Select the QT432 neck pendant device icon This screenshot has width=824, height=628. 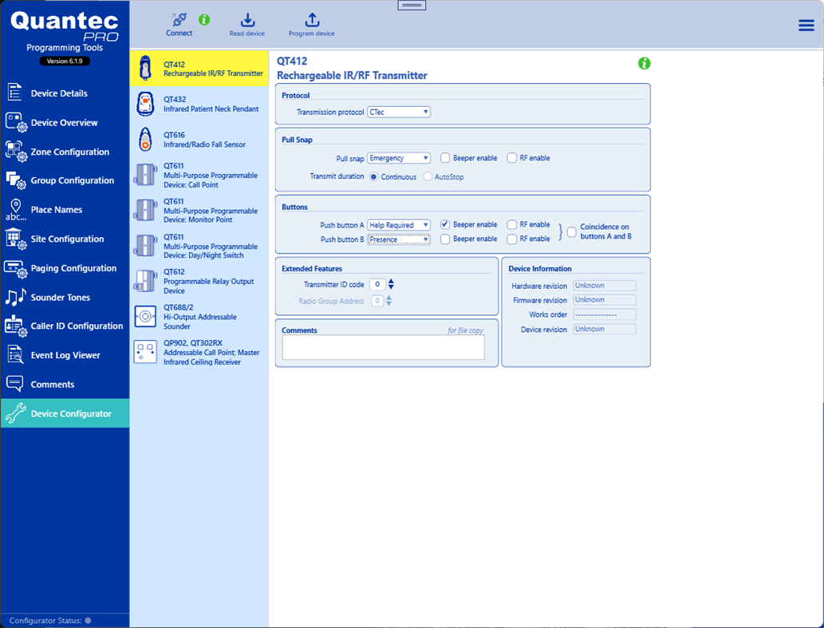[x=145, y=104]
